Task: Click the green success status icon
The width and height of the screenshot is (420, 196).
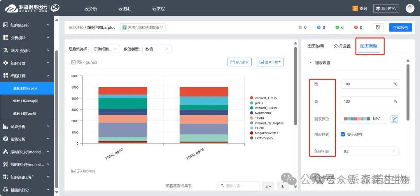Action: pyautogui.click(x=337, y=28)
